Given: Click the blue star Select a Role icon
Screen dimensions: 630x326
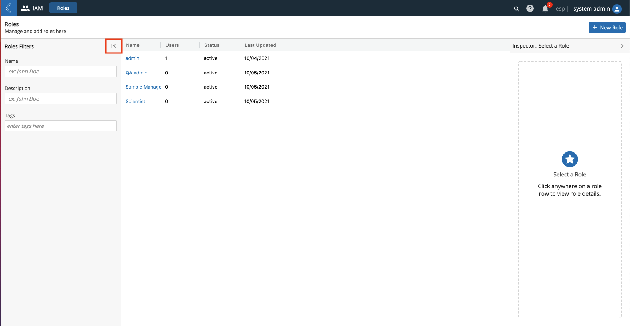Looking at the screenshot, I should 570,159.
